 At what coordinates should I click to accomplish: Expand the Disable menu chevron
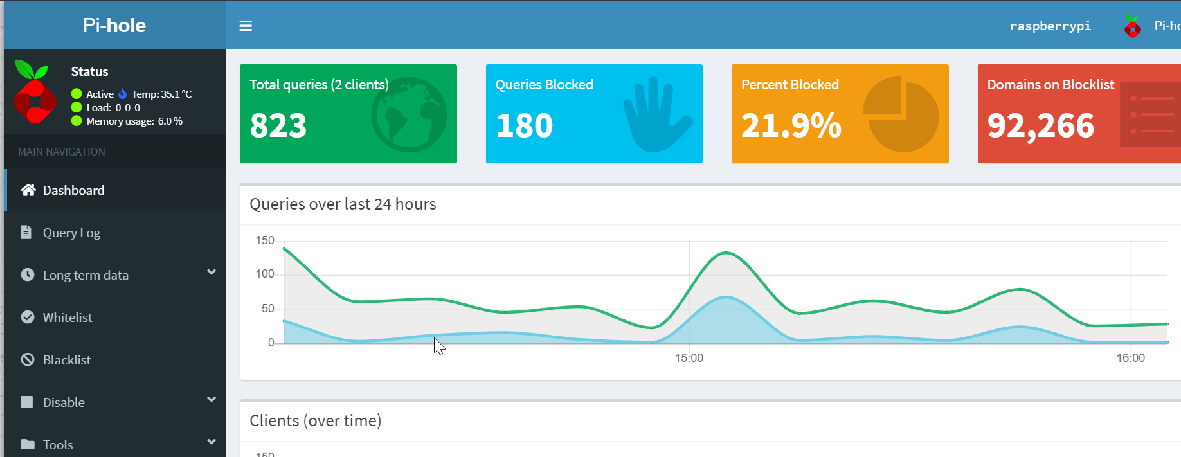211,400
